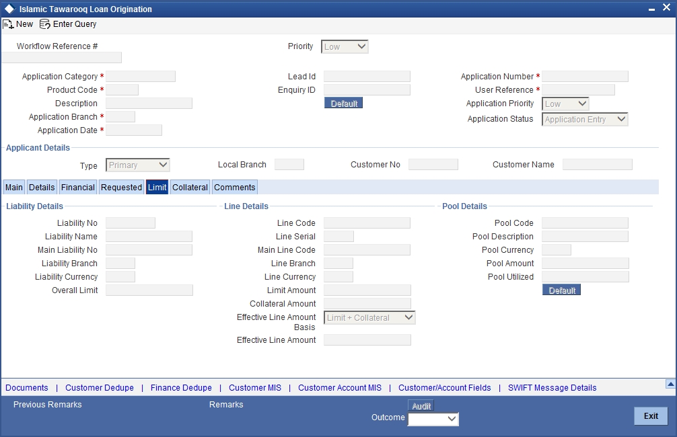The height and width of the screenshot is (437, 677).
Task: Click the New toolbar icon
Action: [x=8, y=24]
